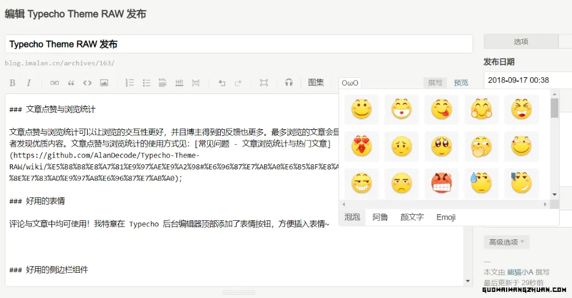
Task: Insert the sweating emoticon with blue drop
Action: (x=482, y=183)
